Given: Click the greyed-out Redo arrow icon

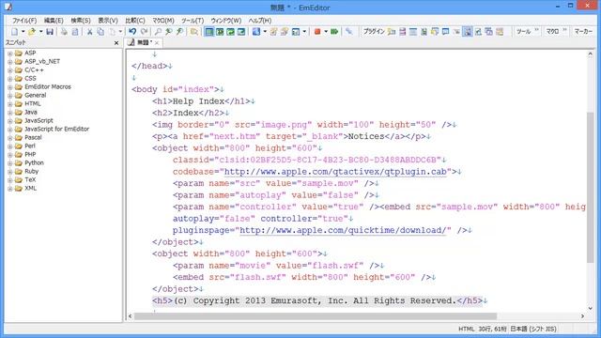Looking at the screenshot, I should click(x=144, y=32).
